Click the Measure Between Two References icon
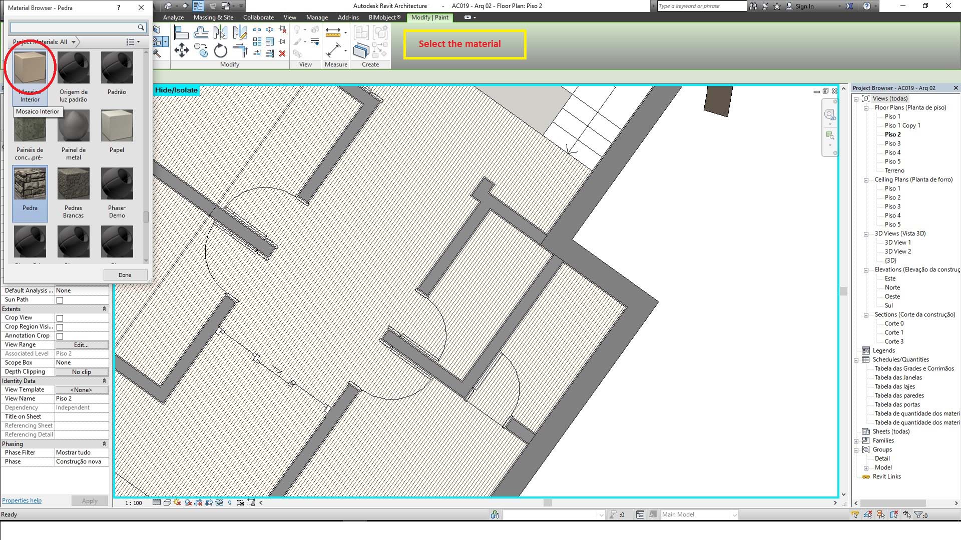961x540 pixels. pyautogui.click(x=333, y=33)
